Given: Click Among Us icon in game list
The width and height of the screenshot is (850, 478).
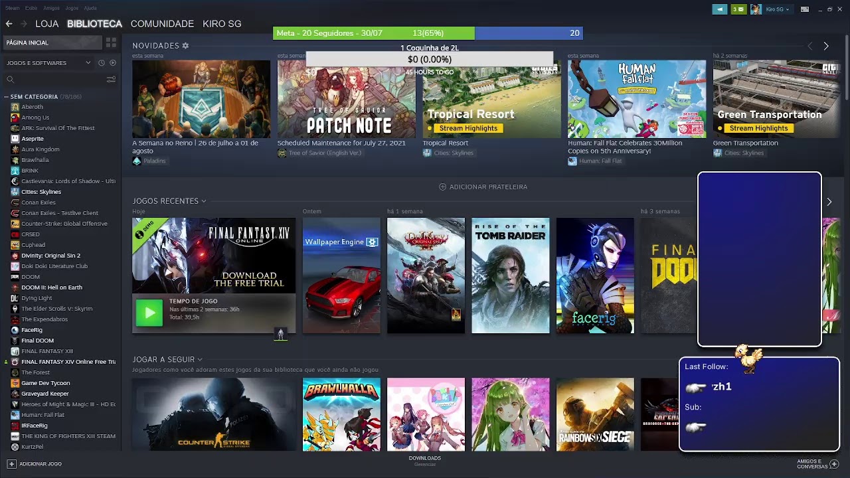Looking at the screenshot, I should (15, 118).
